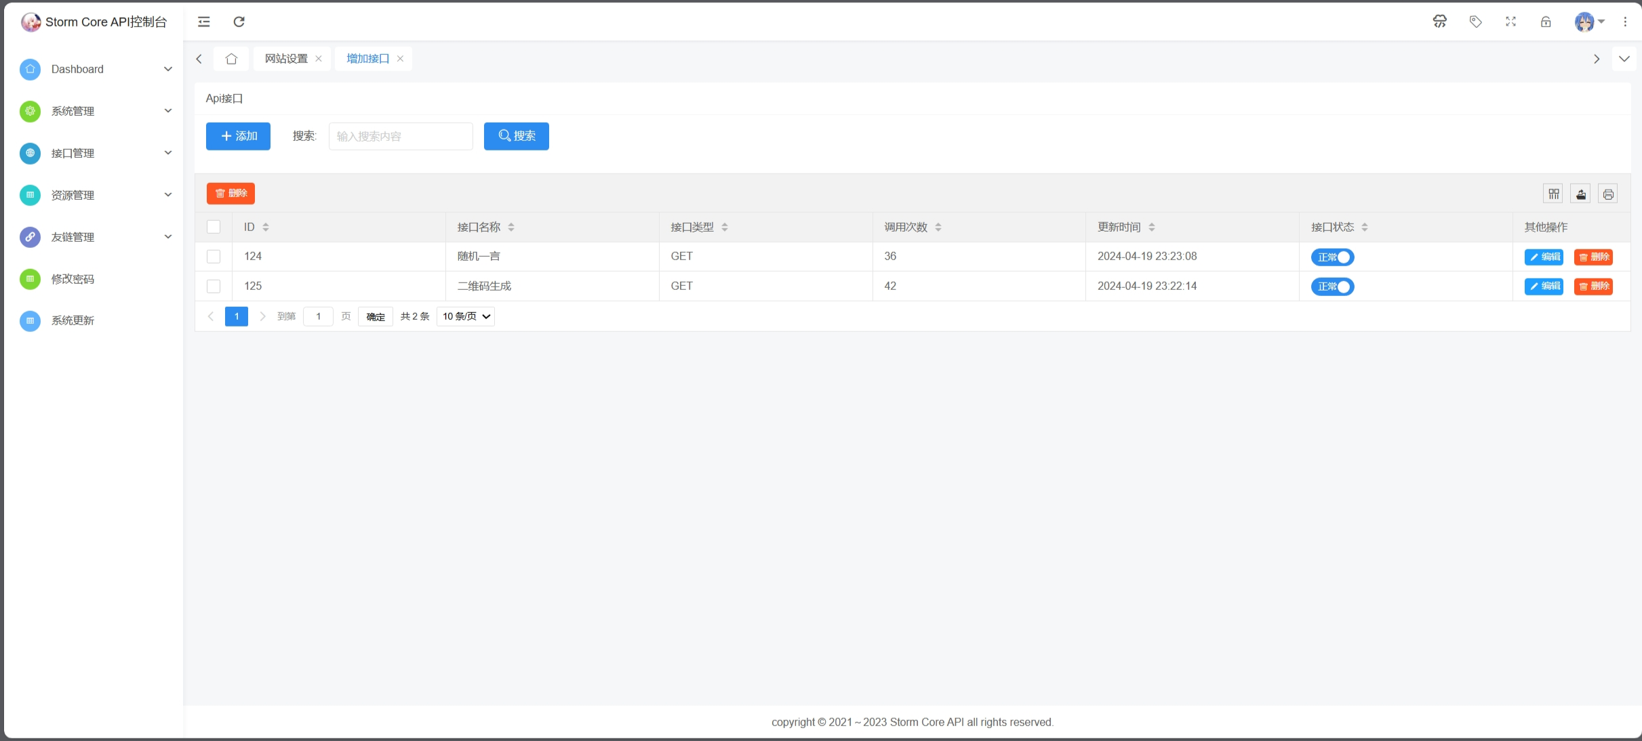Open column filter icon in table toolbar
The width and height of the screenshot is (1642, 741).
point(1554,194)
